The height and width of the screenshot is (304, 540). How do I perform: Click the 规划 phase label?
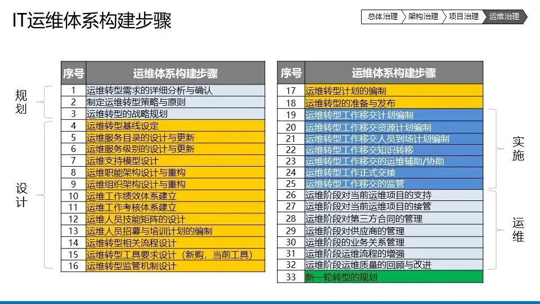click(x=21, y=102)
